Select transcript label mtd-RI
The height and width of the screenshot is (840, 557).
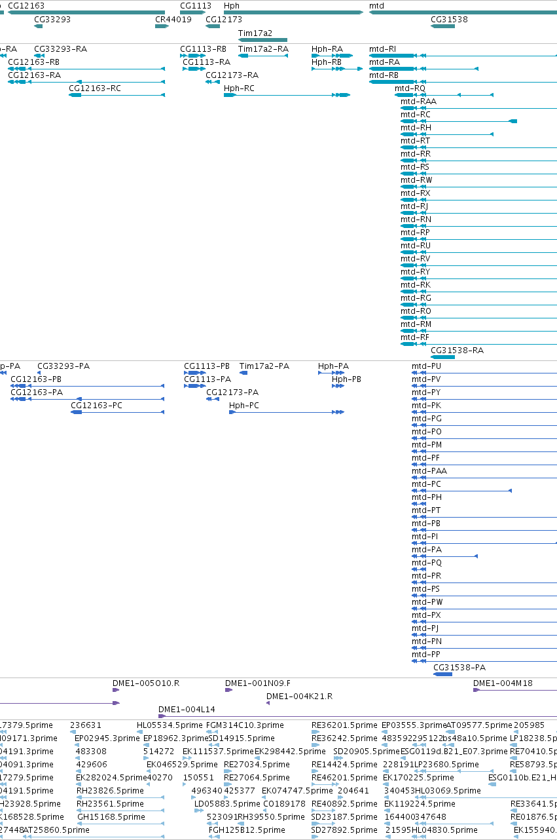[382, 49]
